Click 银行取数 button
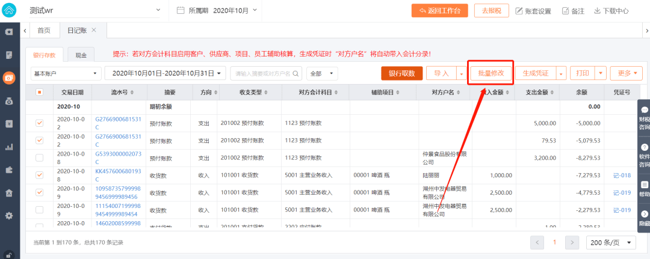650x259 pixels. (401, 73)
